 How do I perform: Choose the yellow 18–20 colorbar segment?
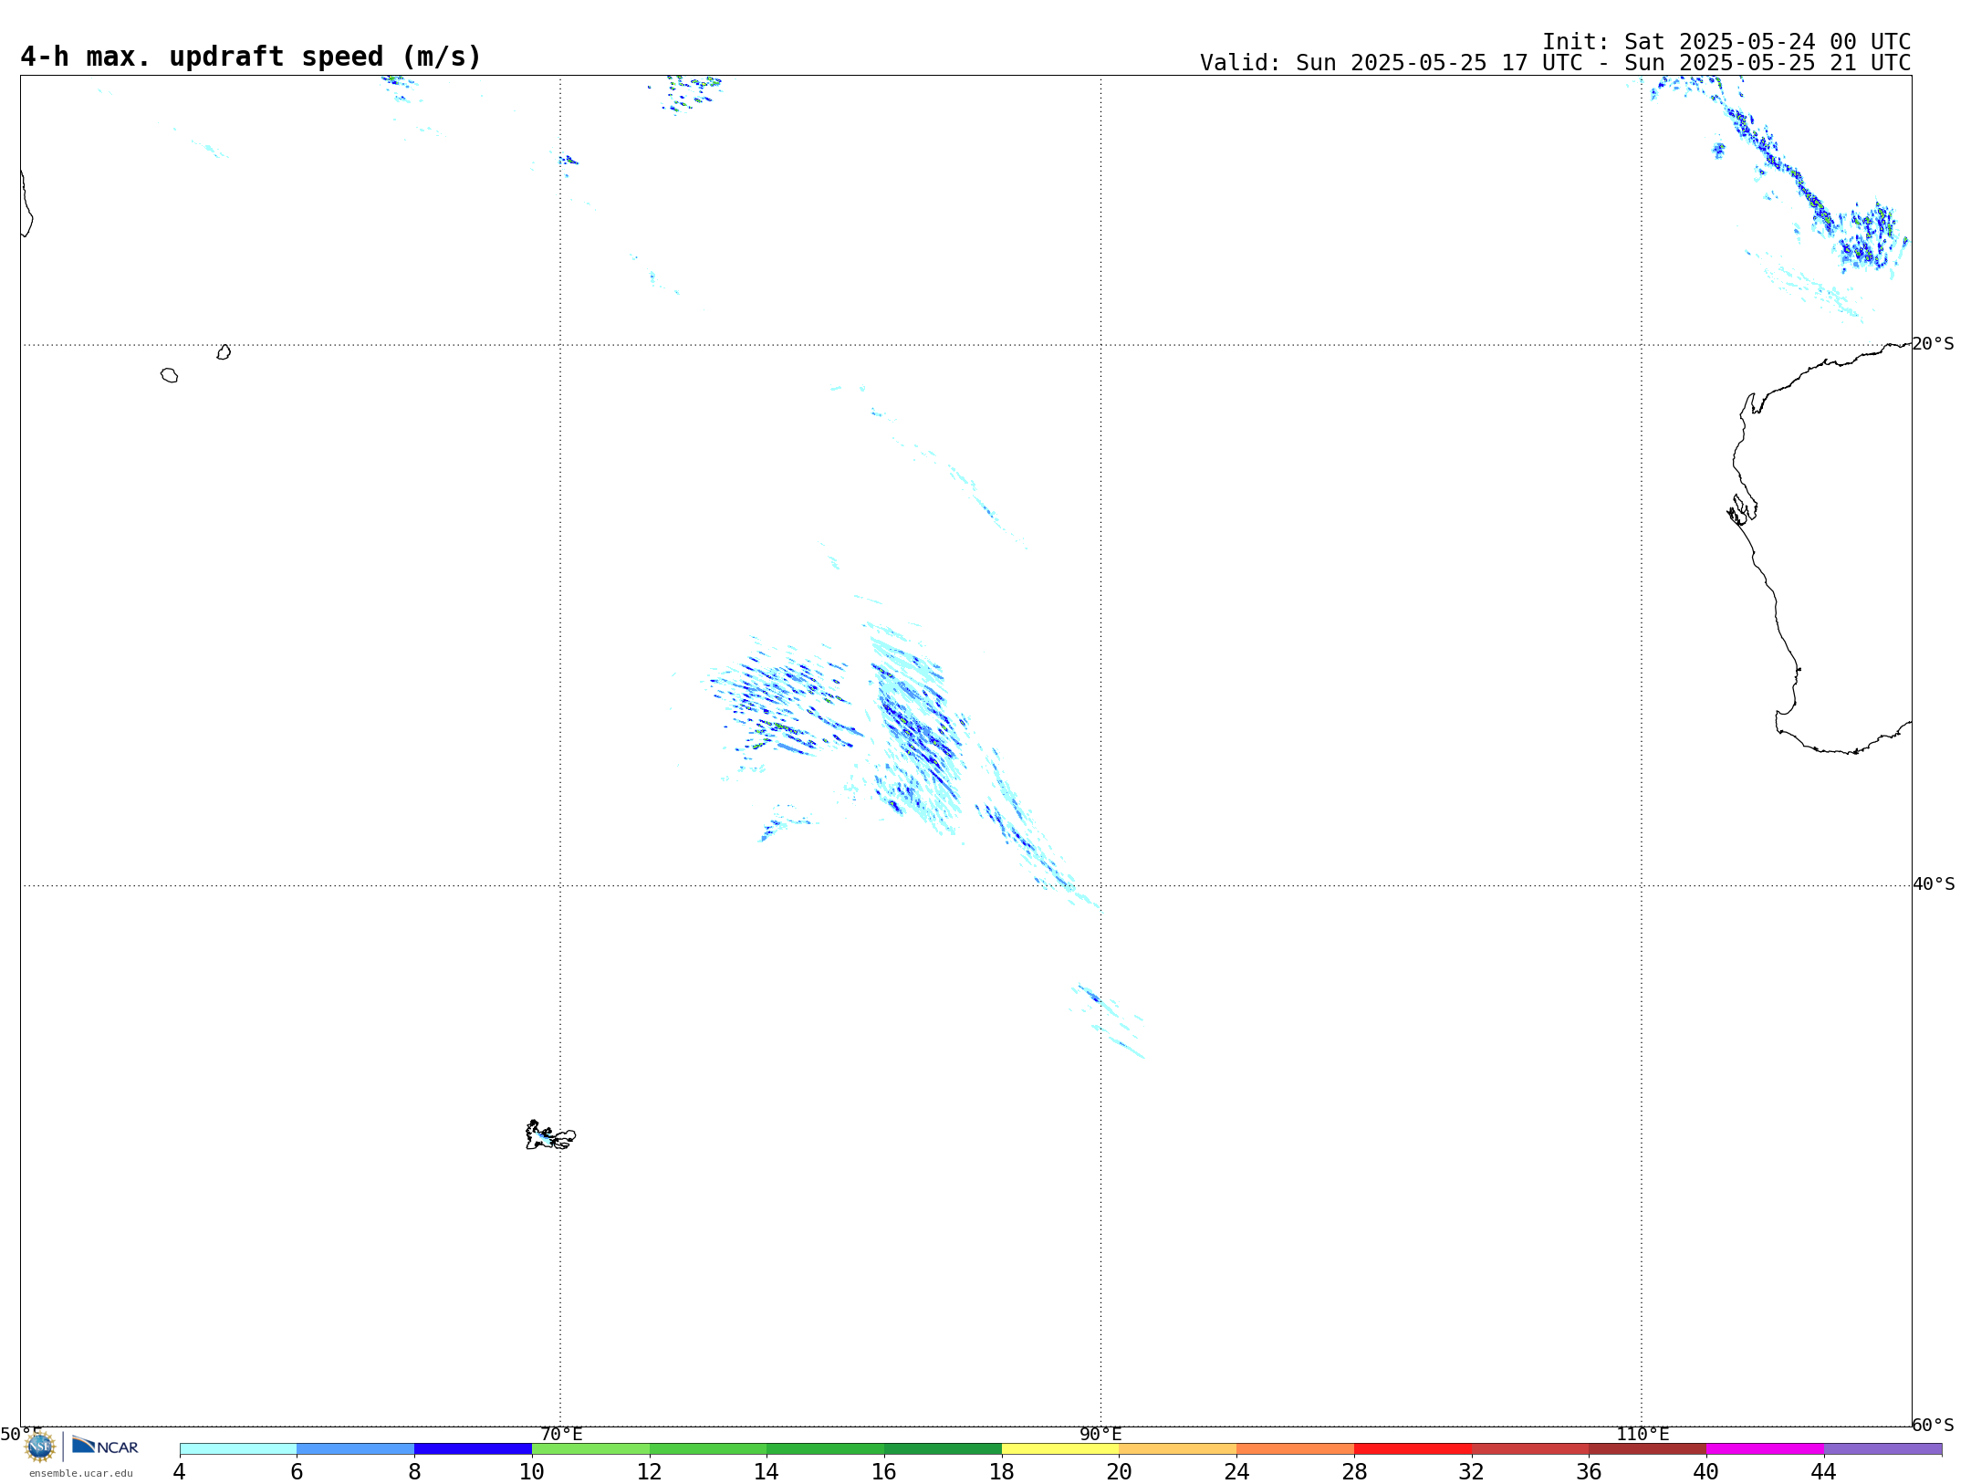1060,1449
